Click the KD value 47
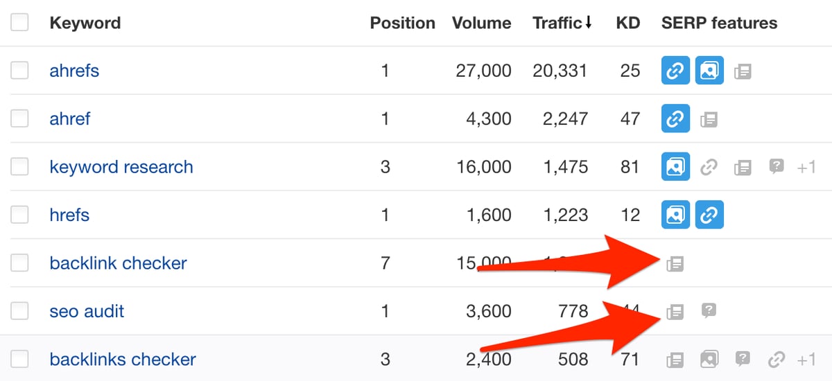 click(630, 119)
